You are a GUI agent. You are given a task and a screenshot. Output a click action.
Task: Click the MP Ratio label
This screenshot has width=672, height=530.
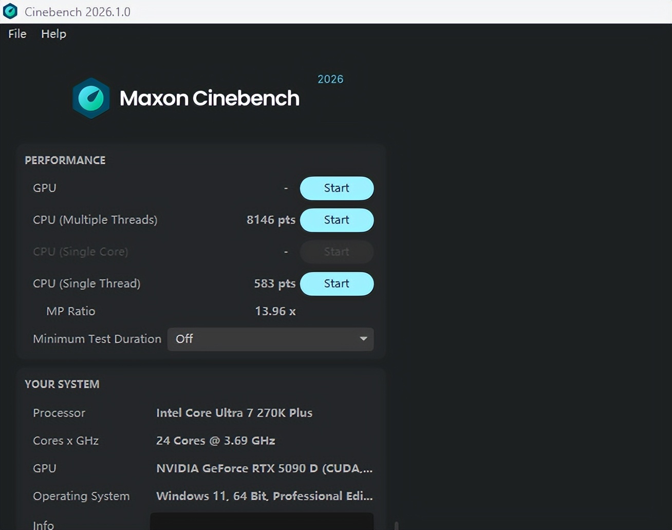coord(70,311)
